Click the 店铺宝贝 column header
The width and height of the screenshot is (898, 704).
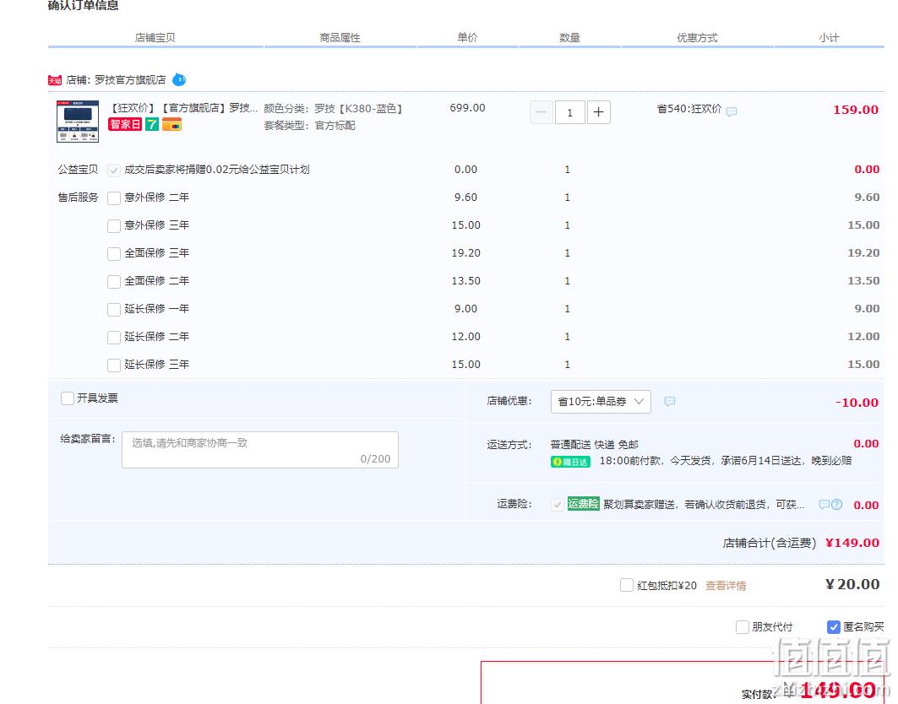(155, 38)
